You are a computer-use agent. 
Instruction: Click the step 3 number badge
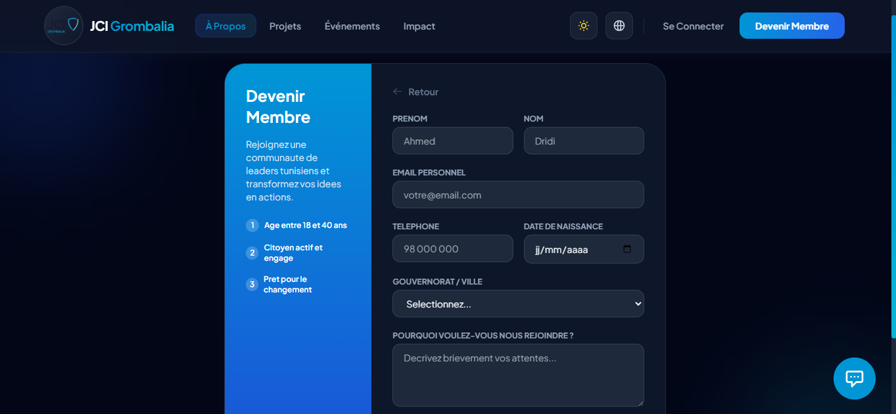coord(252,285)
